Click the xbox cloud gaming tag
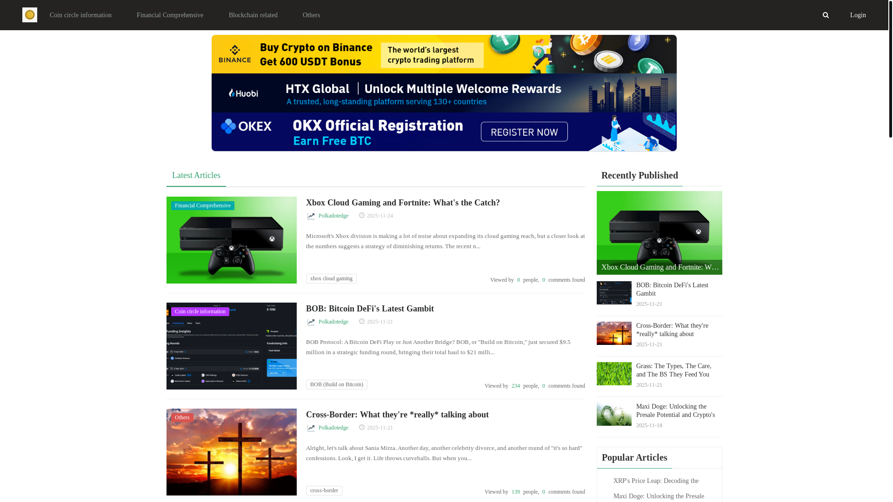 tap(331, 278)
